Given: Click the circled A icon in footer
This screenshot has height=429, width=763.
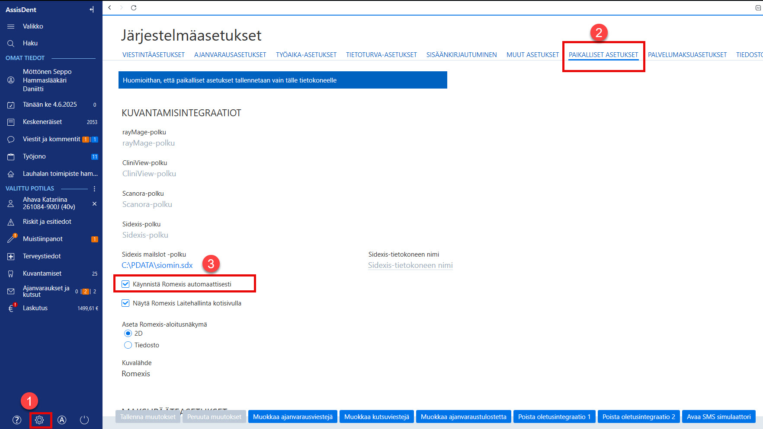Looking at the screenshot, I should pos(62,420).
